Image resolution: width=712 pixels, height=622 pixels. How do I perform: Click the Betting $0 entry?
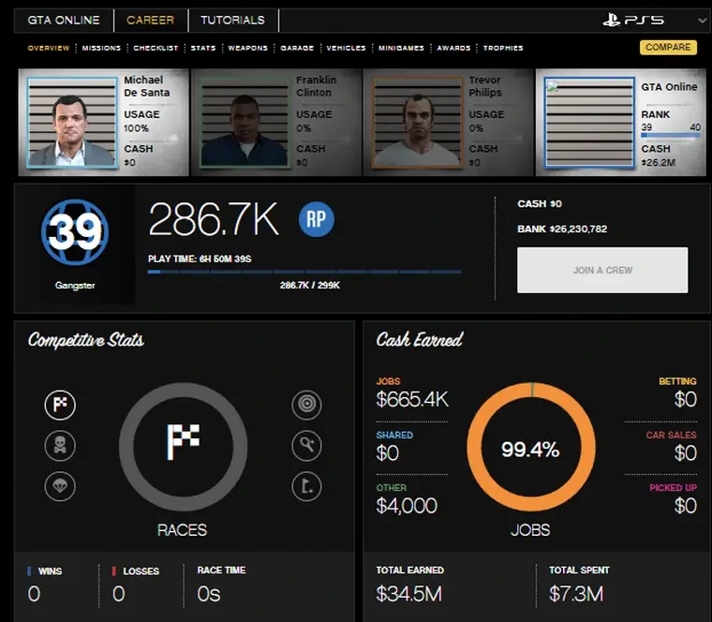[x=677, y=392]
